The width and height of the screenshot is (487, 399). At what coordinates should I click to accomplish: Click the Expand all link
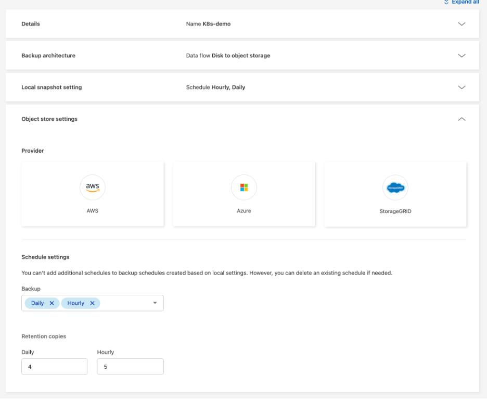click(x=465, y=3)
